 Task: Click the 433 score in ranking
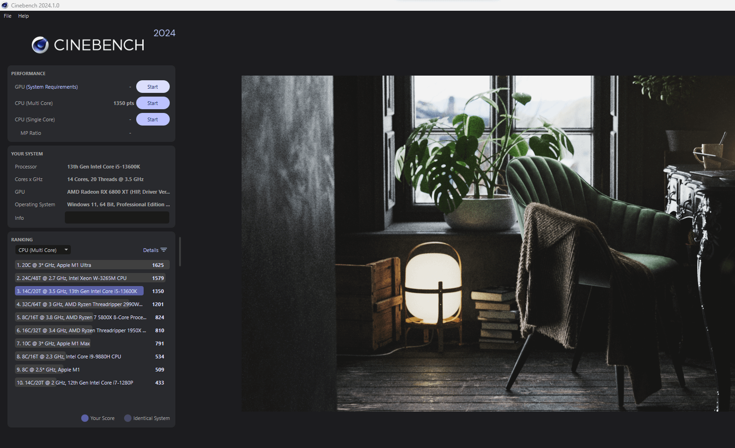[159, 383]
